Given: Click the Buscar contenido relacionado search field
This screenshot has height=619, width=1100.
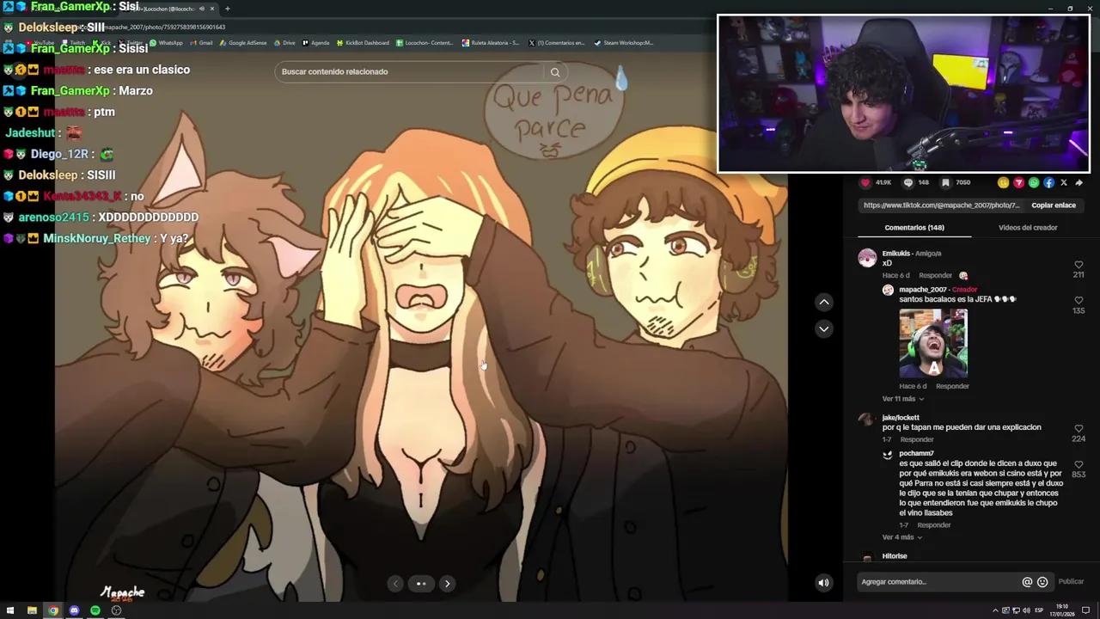Looking at the screenshot, I should [x=409, y=71].
